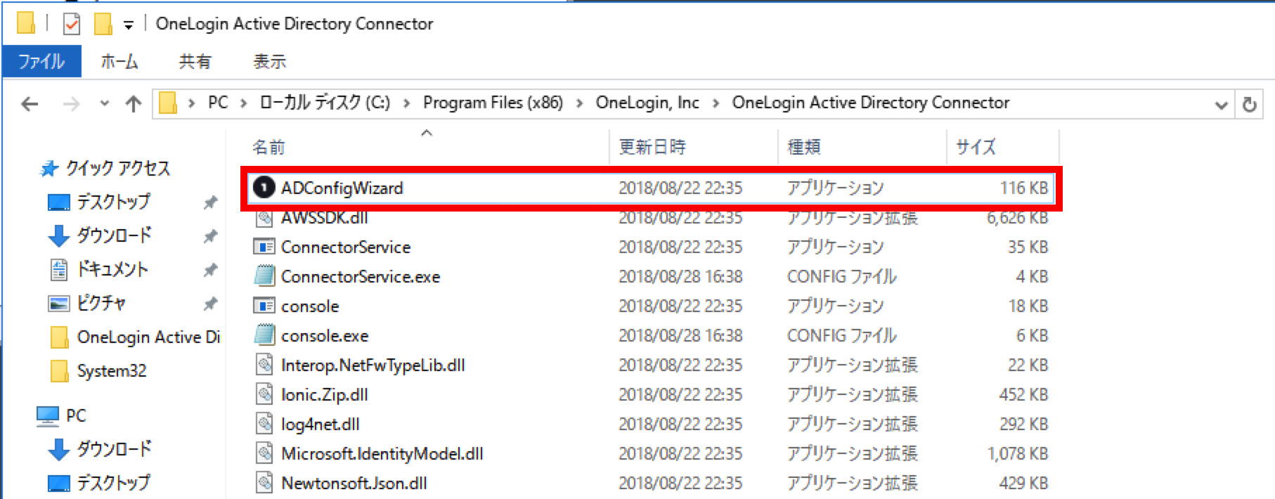Select the Microsoft.IdentityModel.dll file icon

pos(264,453)
